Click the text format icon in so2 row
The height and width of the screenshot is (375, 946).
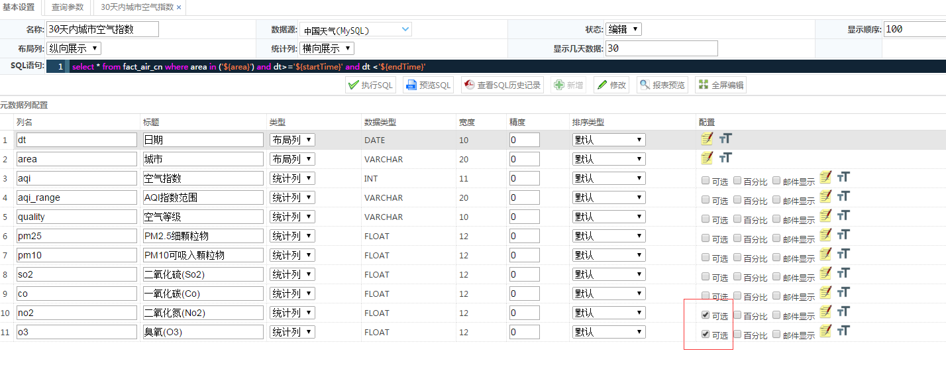coord(843,273)
